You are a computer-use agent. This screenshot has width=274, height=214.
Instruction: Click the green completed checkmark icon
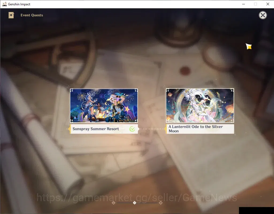pyautogui.click(x=132, y=129)
